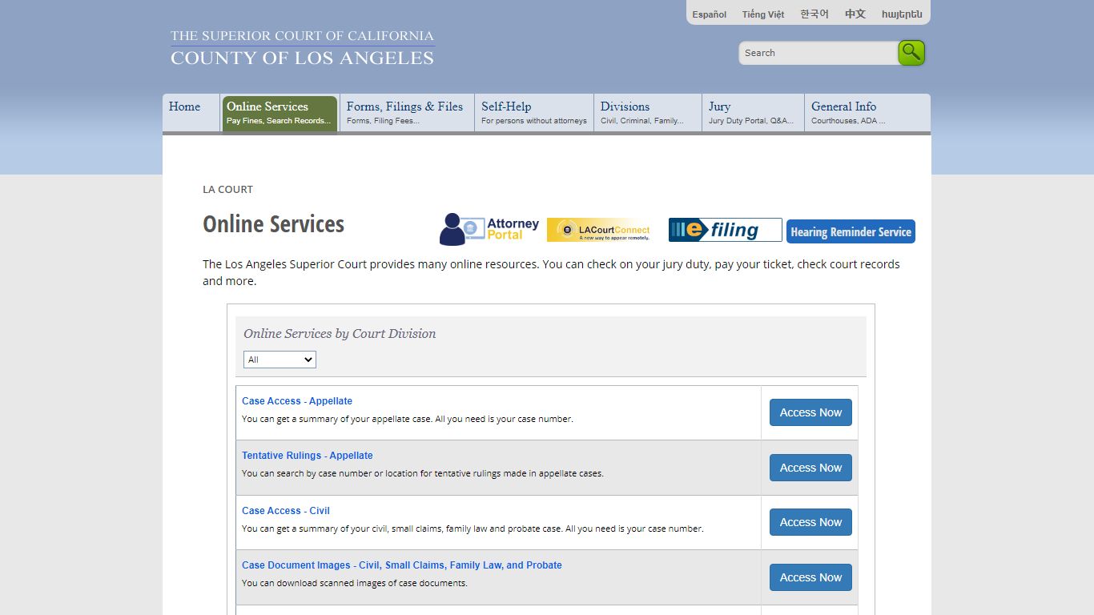Switch language to Armenian հայերեն
1094x615 pixels.
[x=902, y=14]
